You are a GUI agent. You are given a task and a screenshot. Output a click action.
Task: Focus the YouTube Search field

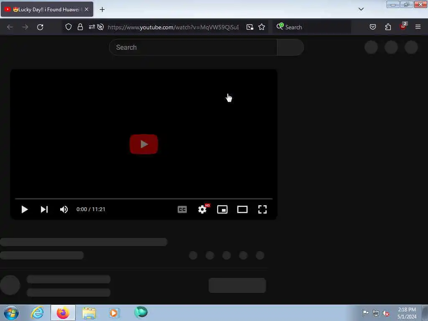(193, 47)
